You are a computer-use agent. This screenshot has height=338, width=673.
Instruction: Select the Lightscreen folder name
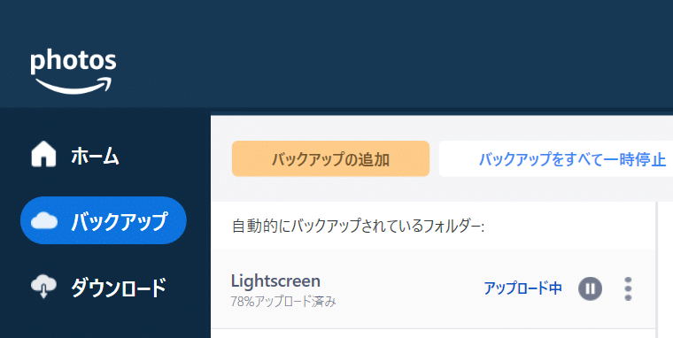point(275,281)
